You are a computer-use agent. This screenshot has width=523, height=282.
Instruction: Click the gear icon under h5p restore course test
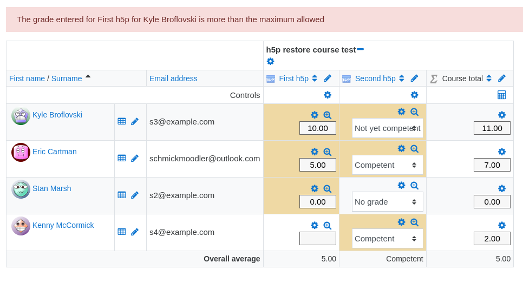click(x=271, y=61)
